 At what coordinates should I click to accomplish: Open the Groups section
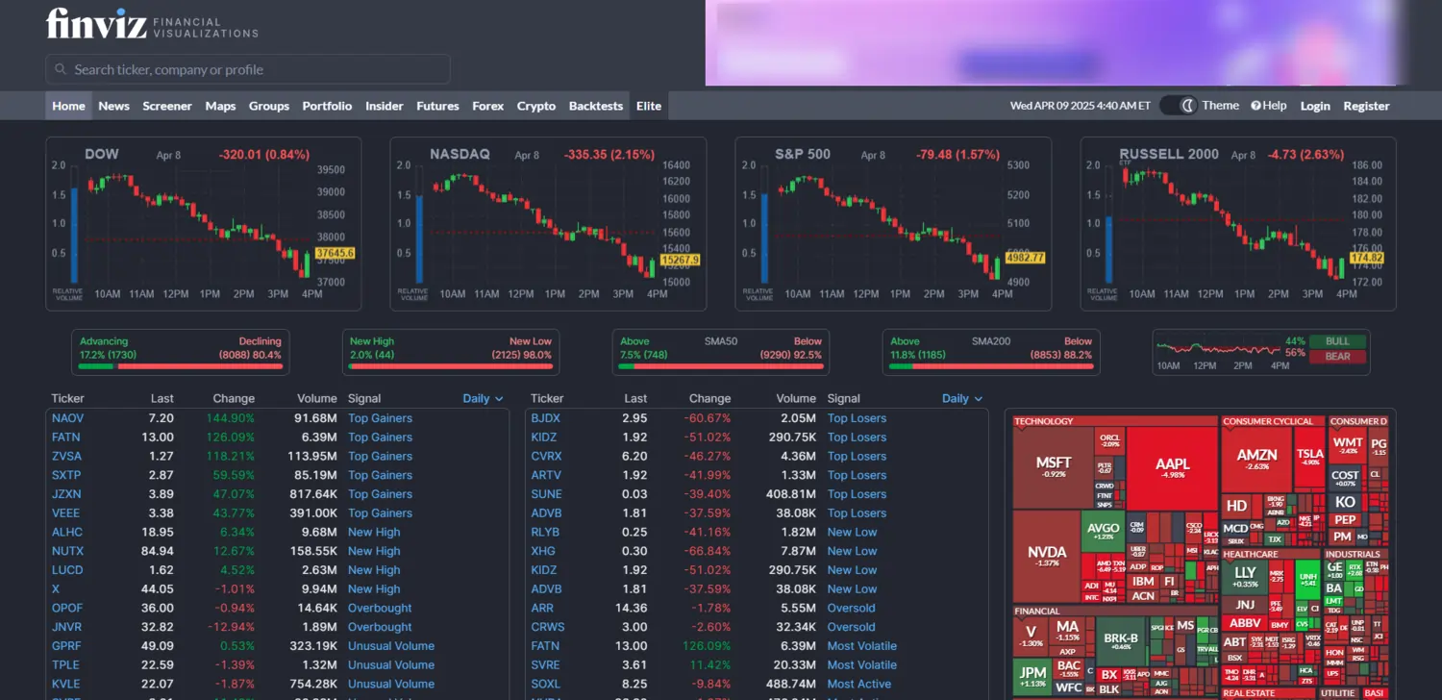pos(269,106)
